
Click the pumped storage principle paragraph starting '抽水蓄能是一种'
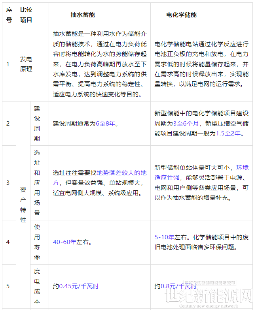tap(100, 64)
